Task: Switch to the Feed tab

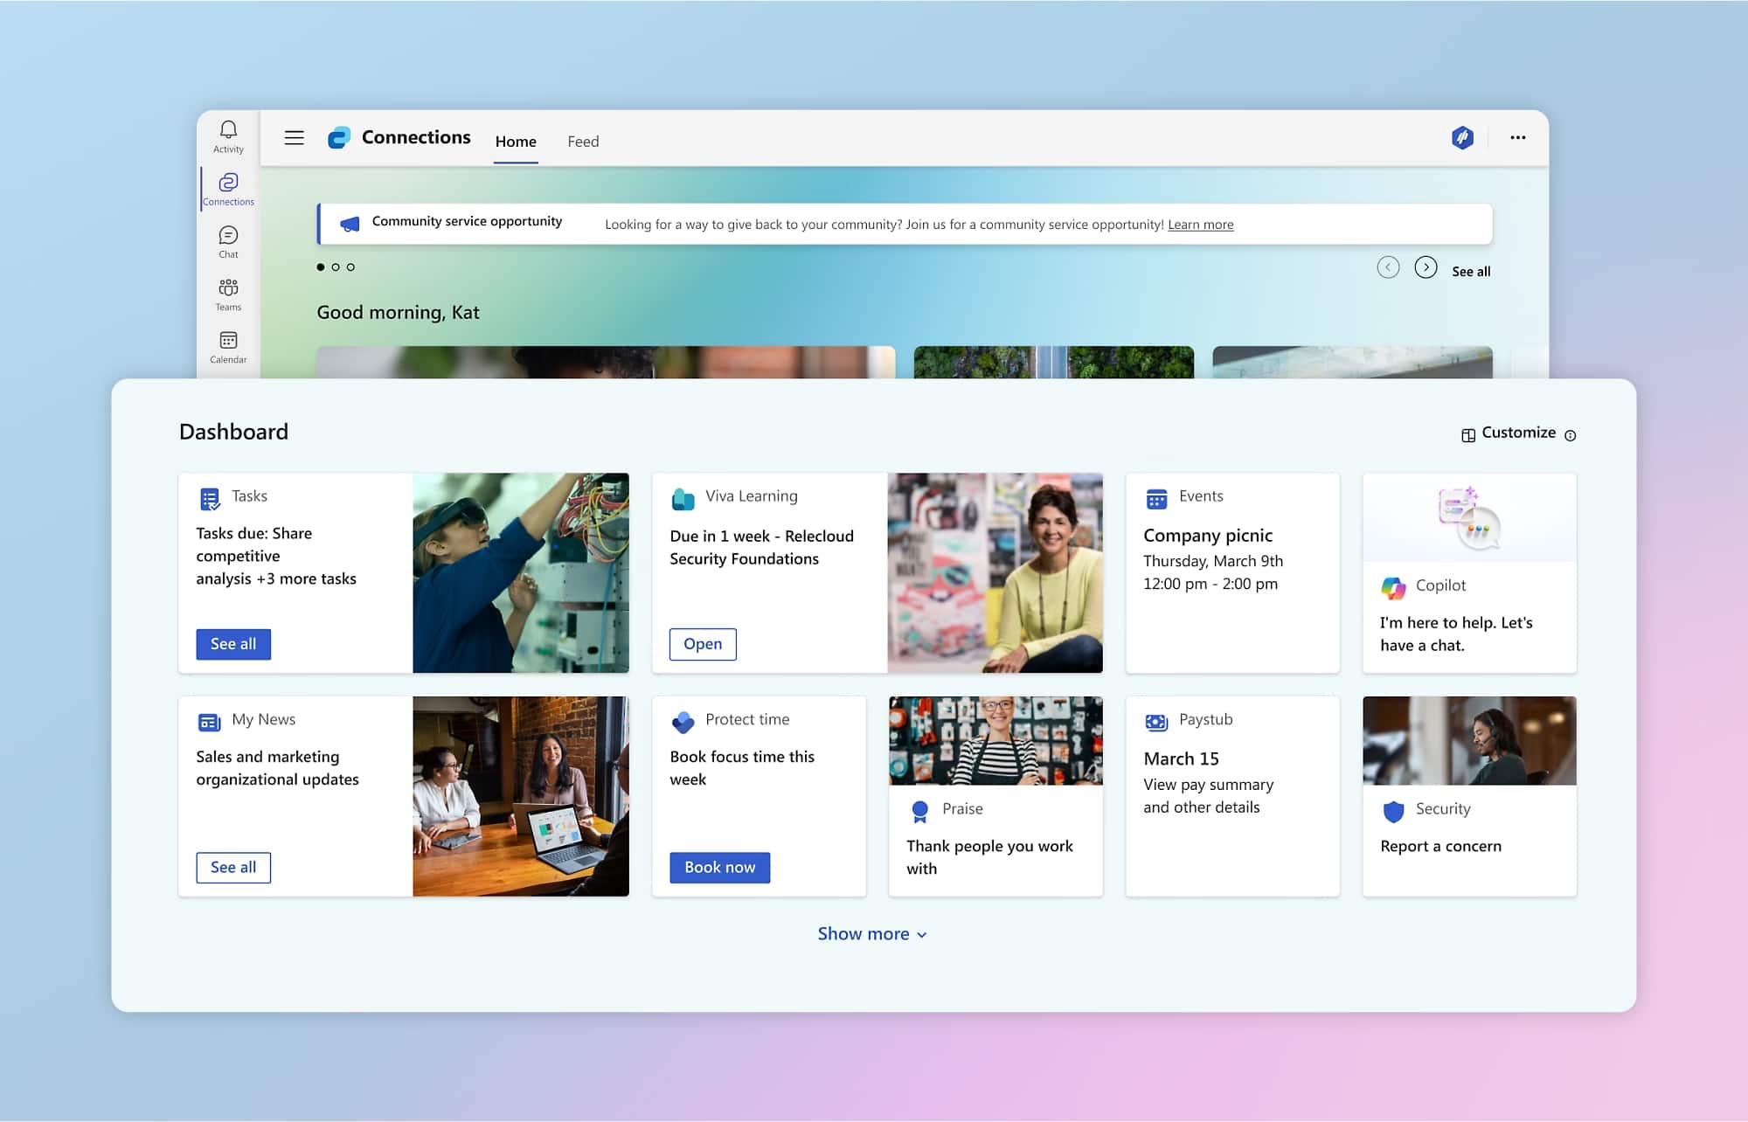Action: click(x=583, y=142)
